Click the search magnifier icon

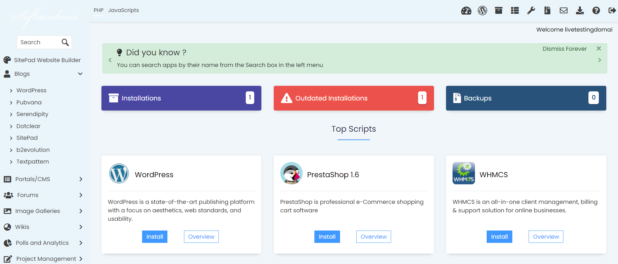click(x=65, y=42)
